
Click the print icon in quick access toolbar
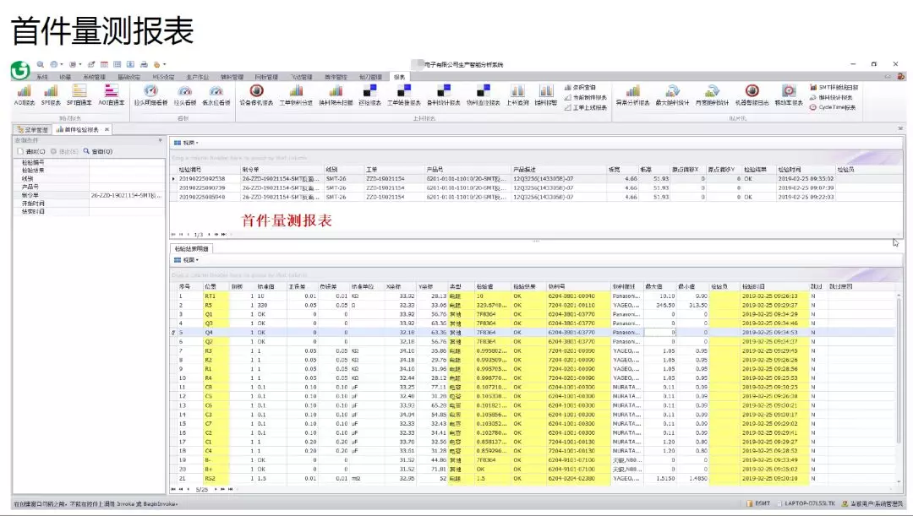coord(144,64)
